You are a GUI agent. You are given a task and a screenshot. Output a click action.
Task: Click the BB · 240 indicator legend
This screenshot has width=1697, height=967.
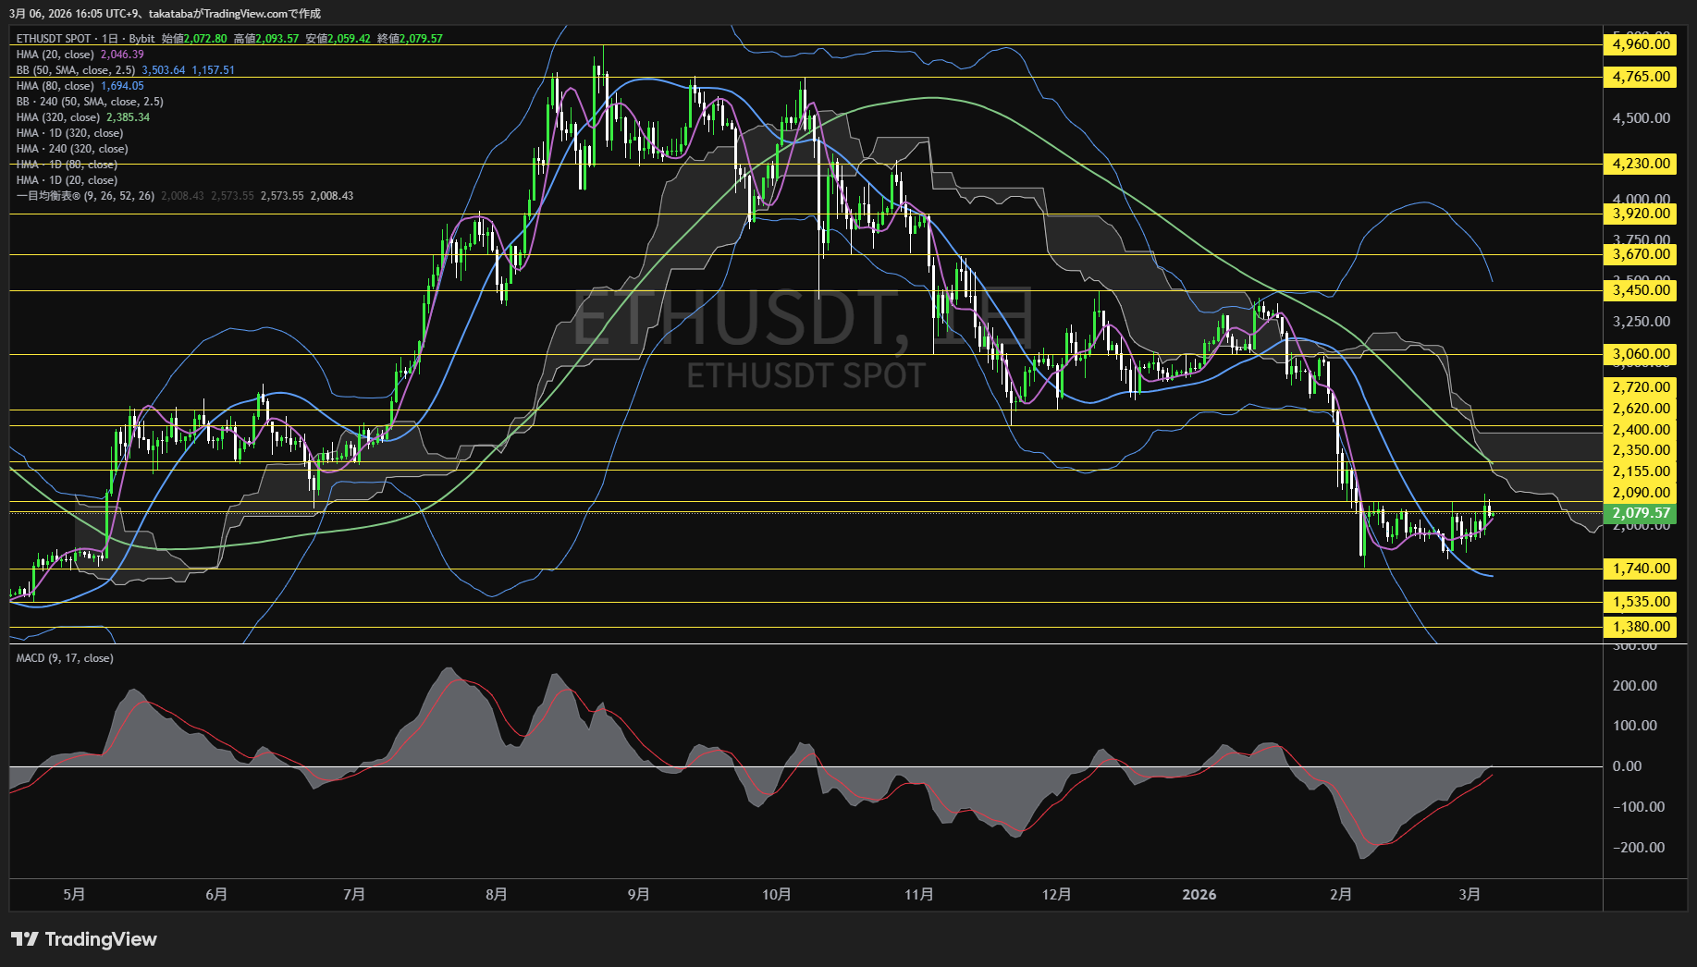[x=90, y=102]
